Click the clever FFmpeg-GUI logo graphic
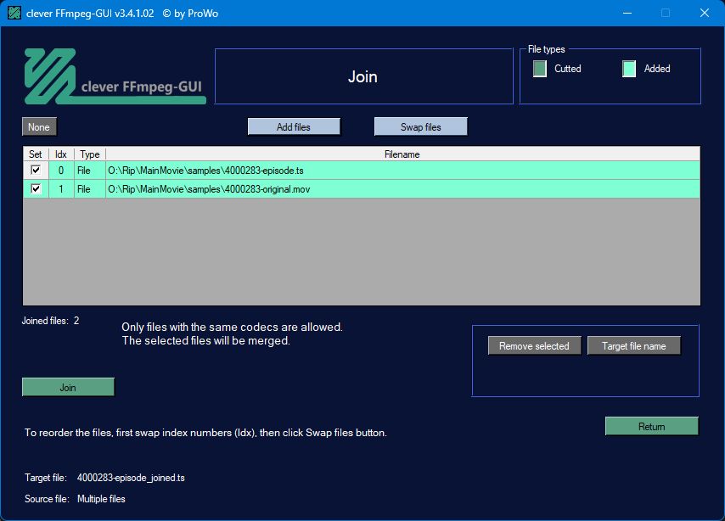This screenshot has width=725, height=521. 115,76
